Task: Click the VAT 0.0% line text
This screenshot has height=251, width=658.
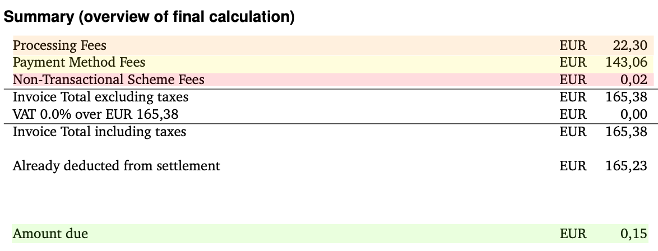Action: pyautogui.click(x=96, y=114)
